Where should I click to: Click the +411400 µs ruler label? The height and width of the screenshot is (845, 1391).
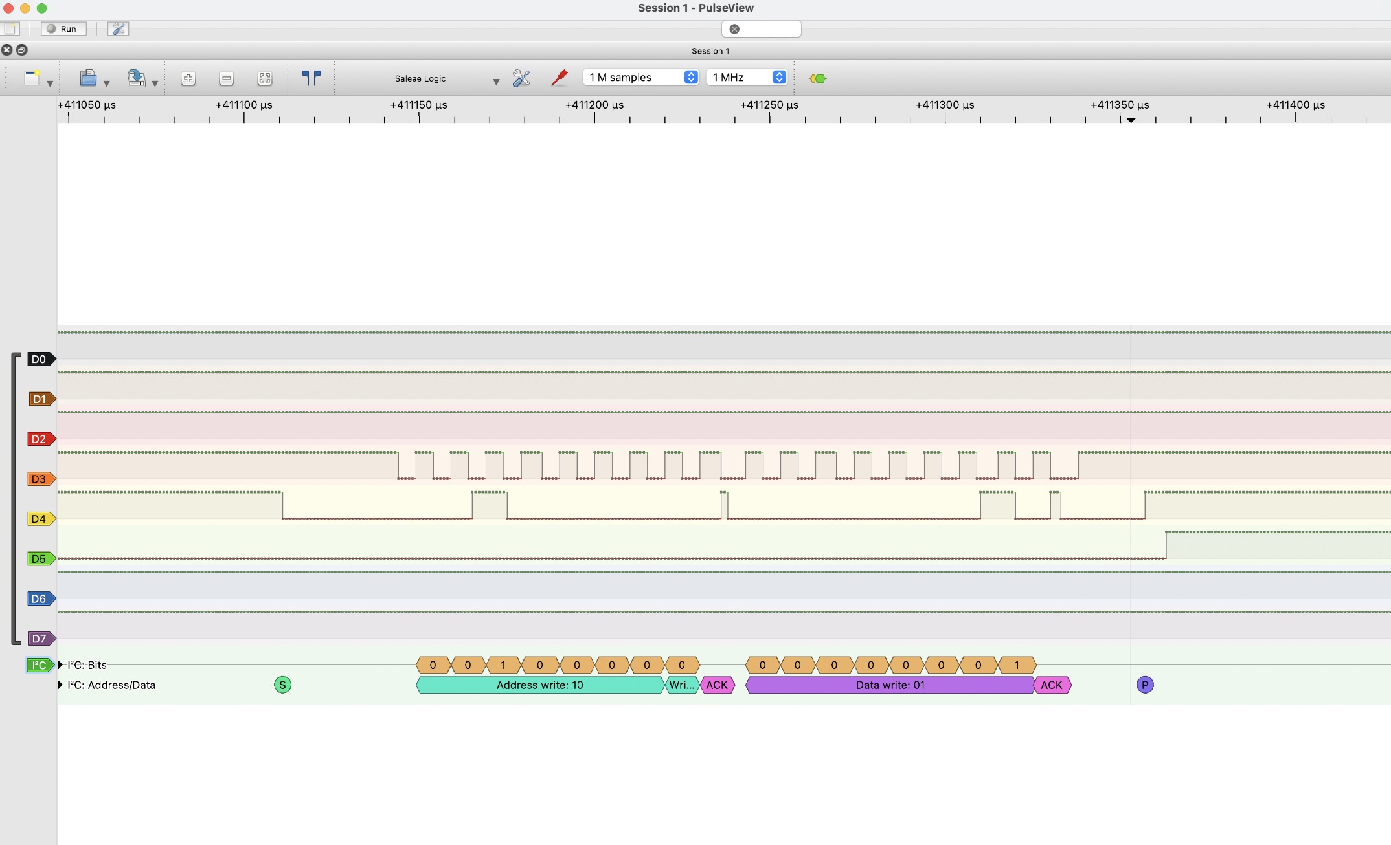[x=1295, y=105]
